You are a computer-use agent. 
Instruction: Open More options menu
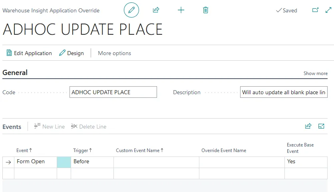coord(114,53)
